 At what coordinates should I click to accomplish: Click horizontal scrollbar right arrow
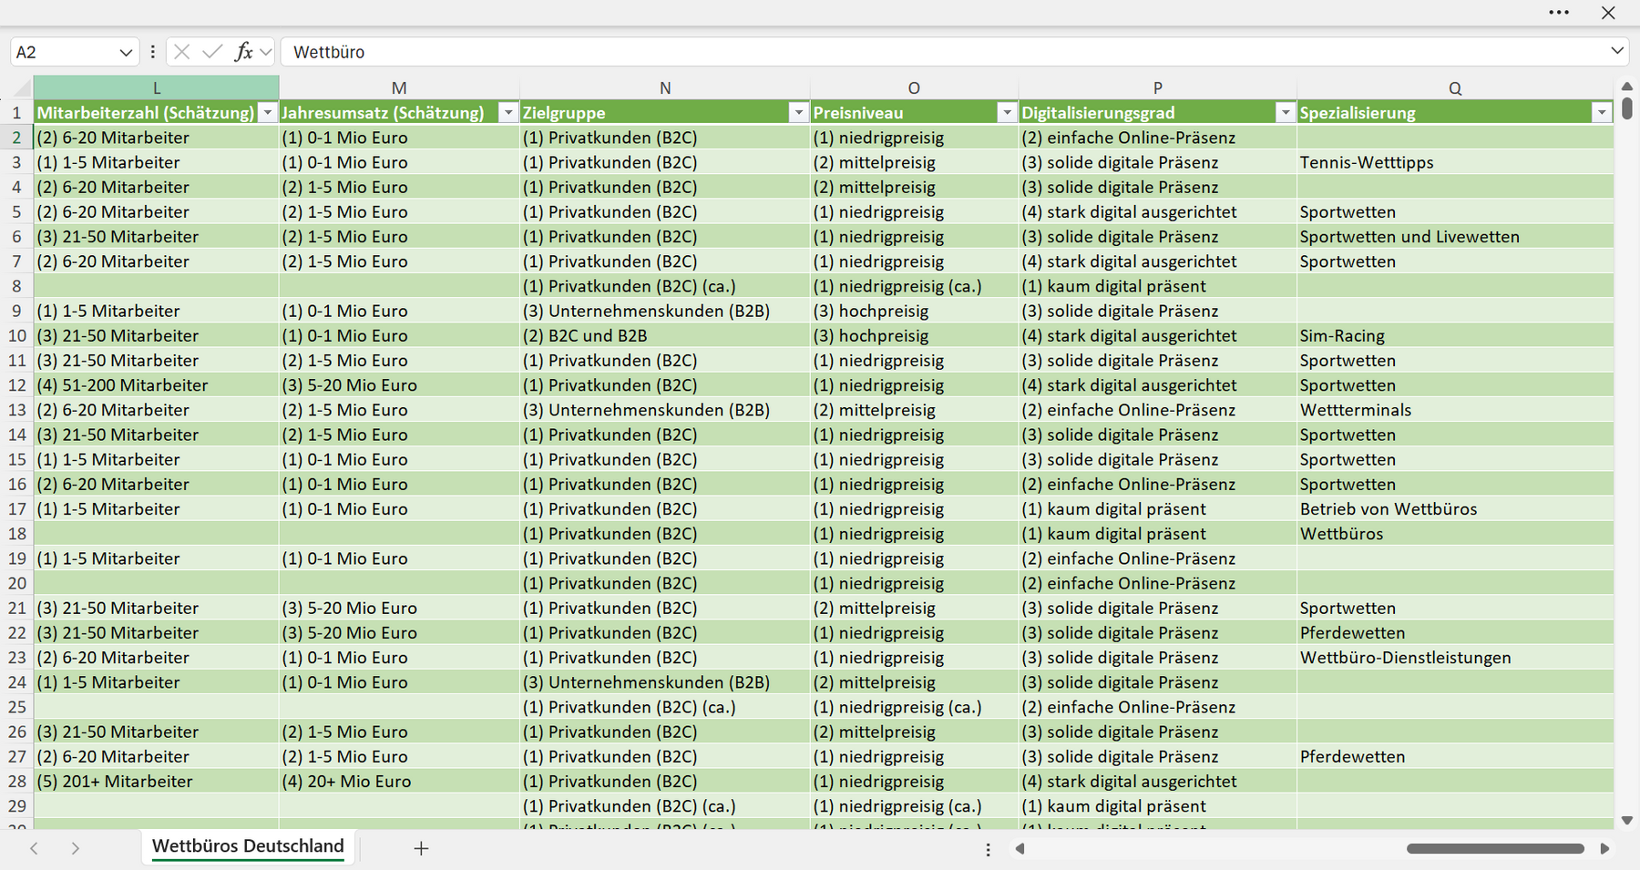1604,848
